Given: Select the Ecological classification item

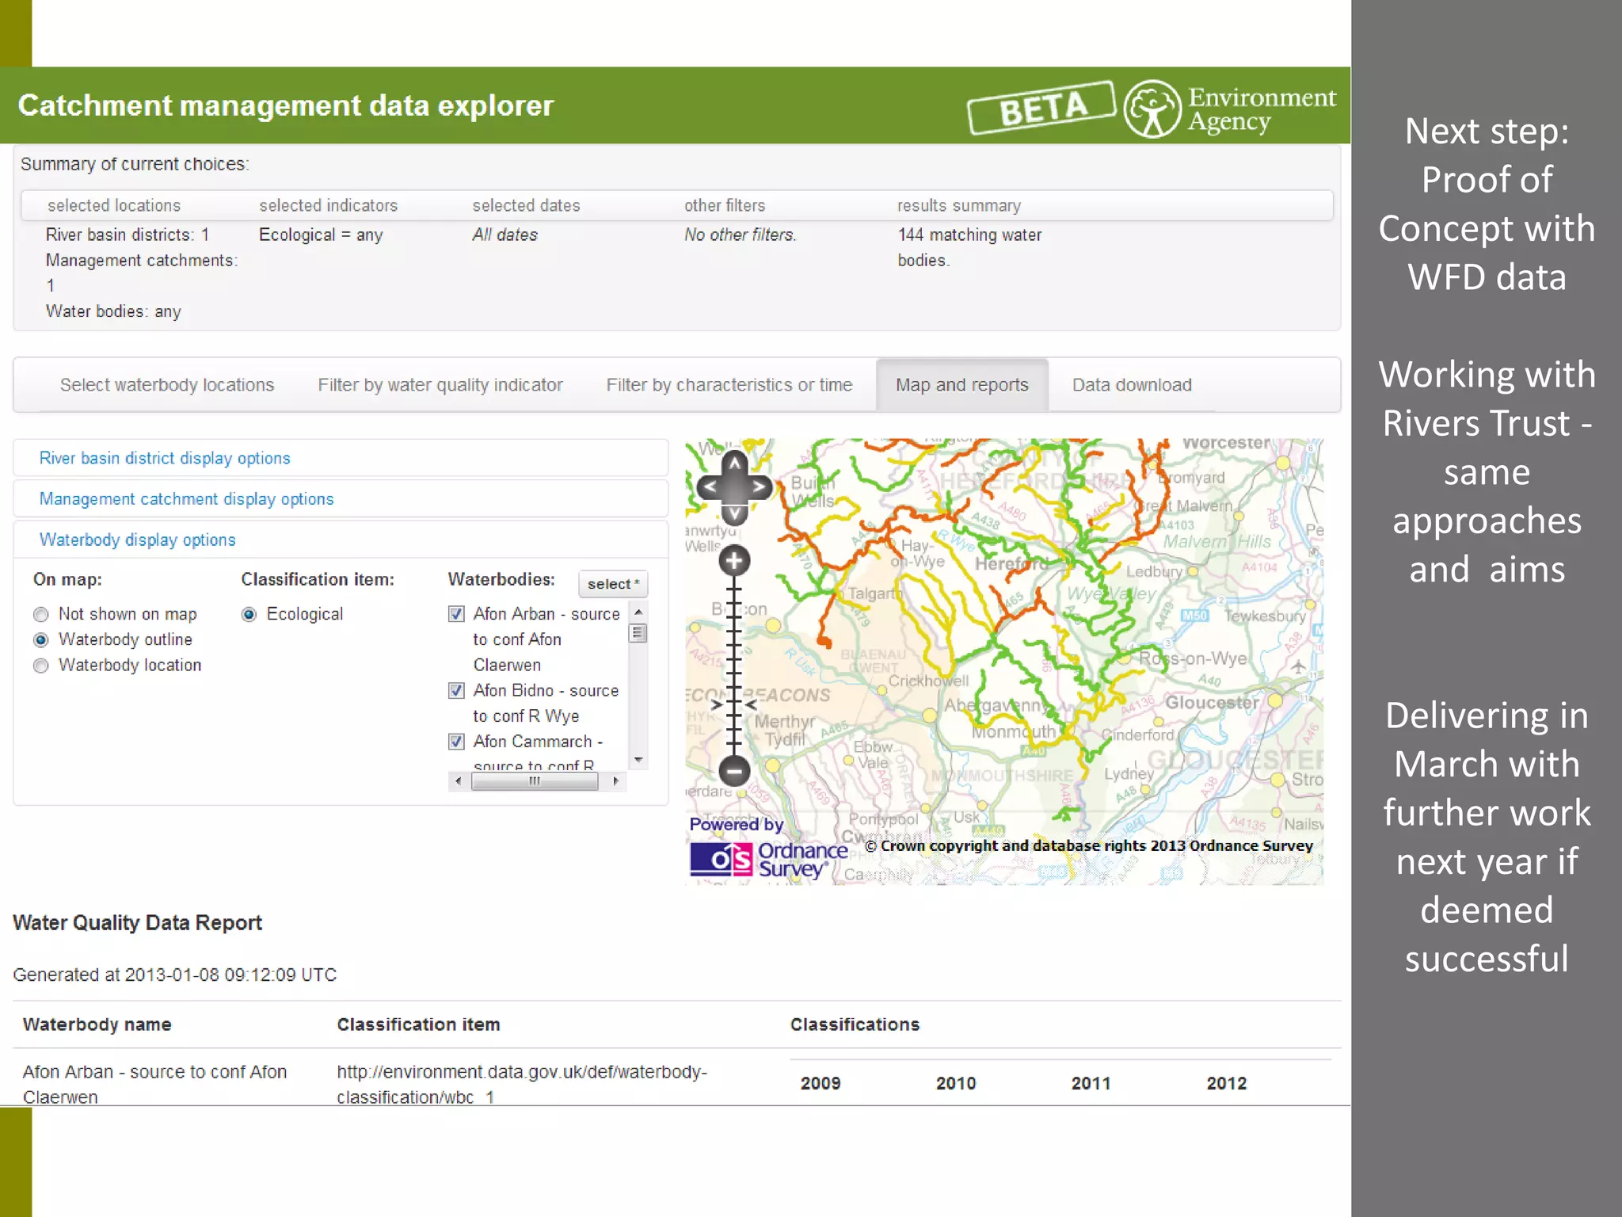Looking at the screenshot, I should click(x=249, y=615).
